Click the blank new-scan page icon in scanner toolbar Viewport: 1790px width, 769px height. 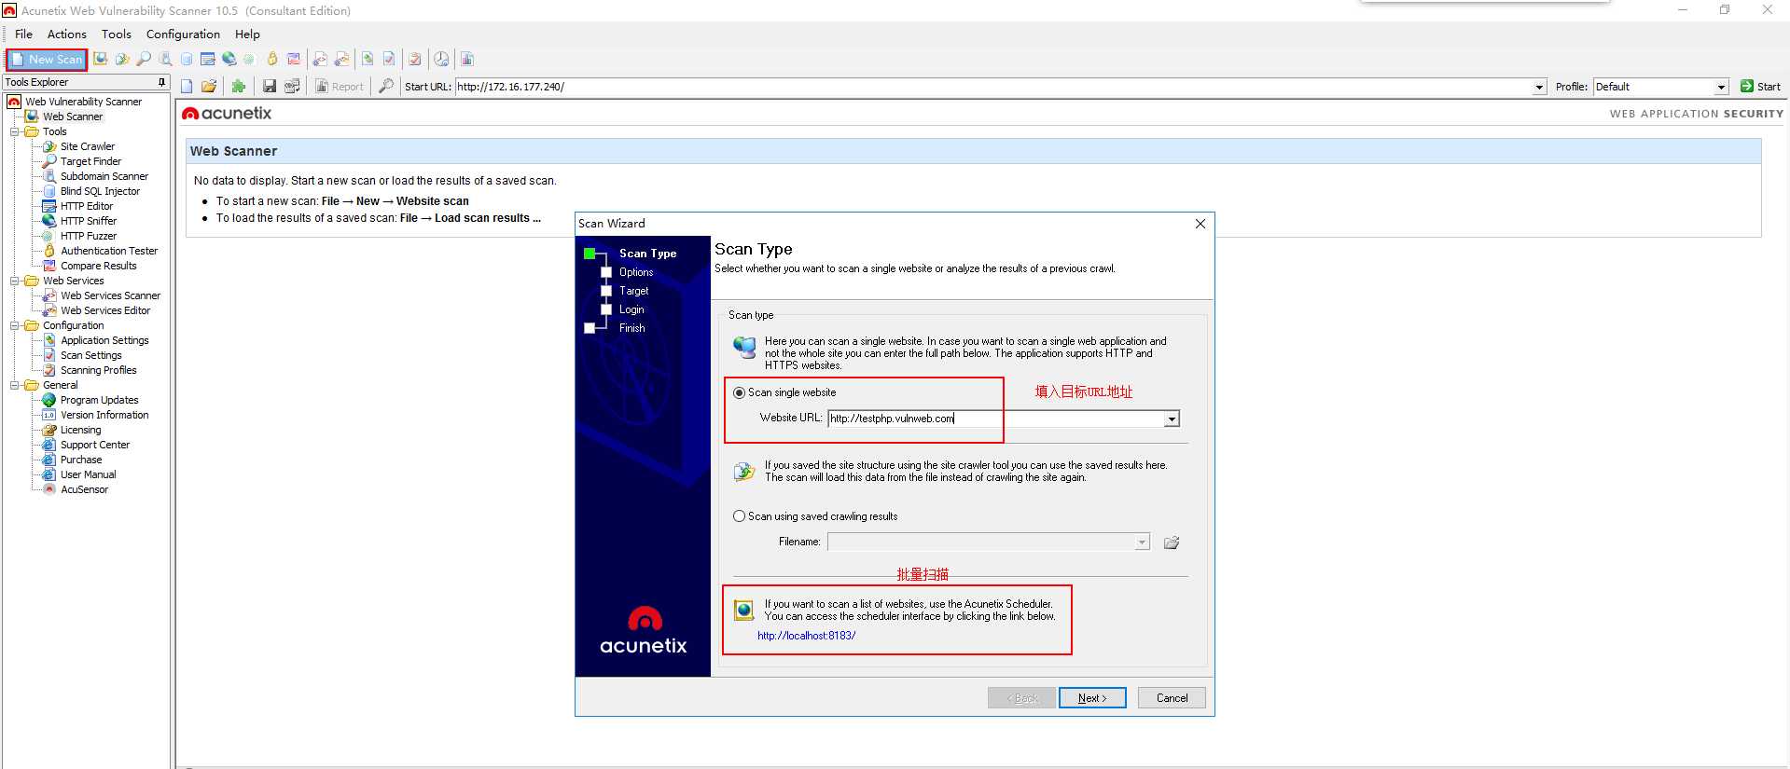[187, 87]
